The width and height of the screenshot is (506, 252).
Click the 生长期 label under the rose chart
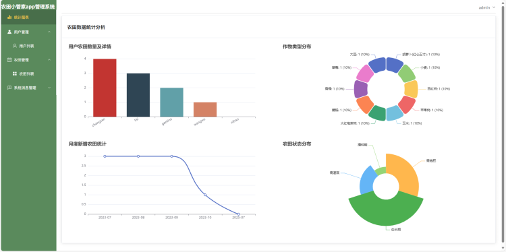coord(395,230)
